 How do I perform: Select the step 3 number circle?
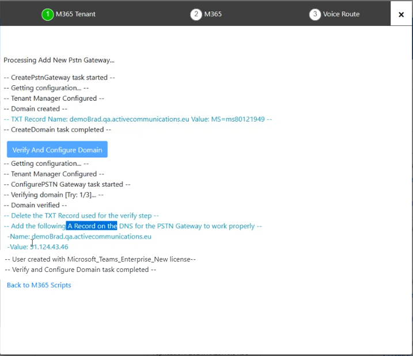(315, 14)
